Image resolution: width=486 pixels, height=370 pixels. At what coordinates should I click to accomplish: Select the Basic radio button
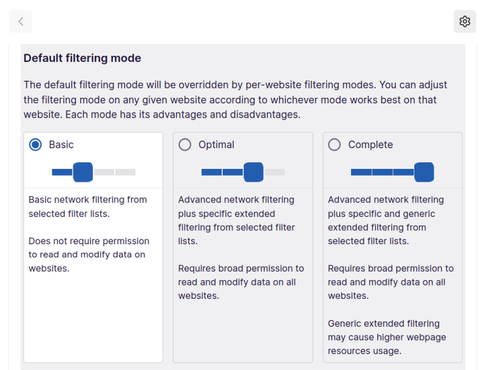pos(35,145)
